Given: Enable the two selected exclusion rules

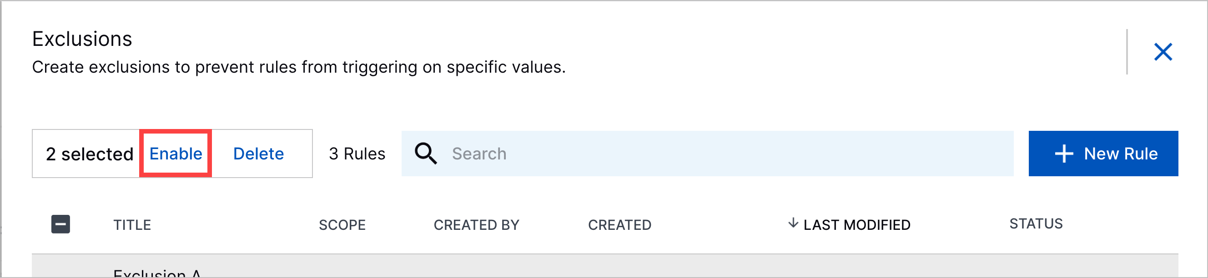Looking at the screenshot, I should pyautogui.click(x=176, y=154).
